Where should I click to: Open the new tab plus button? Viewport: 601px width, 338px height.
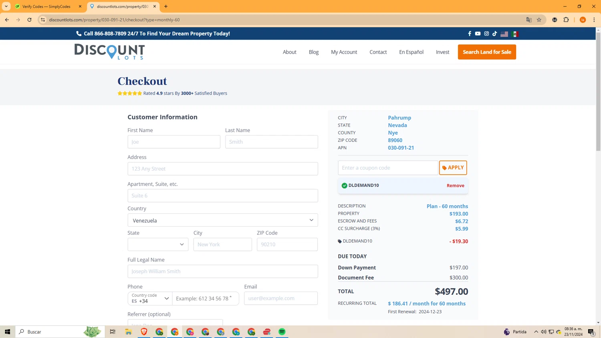(x=166, y=6)
